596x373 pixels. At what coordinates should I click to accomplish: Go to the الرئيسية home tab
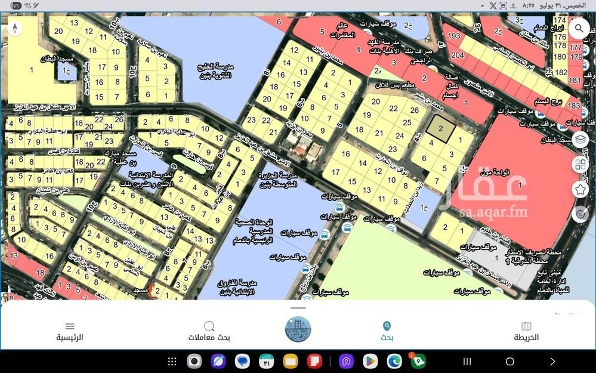70,331
